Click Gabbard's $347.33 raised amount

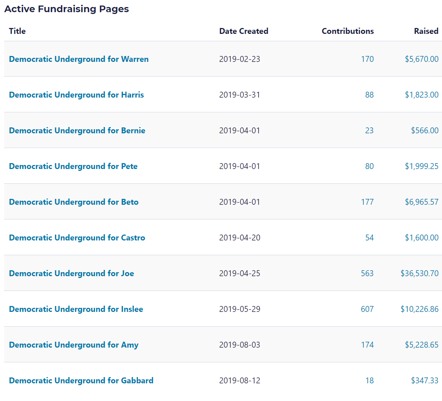[x=425, y=380]
